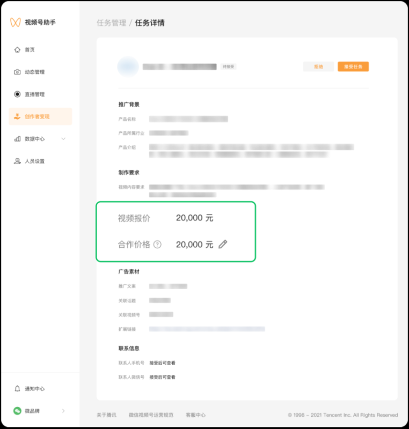Click the 广告素材 section heading
Image resolution: width=409 pixels, height=429 pixels.
129,271
